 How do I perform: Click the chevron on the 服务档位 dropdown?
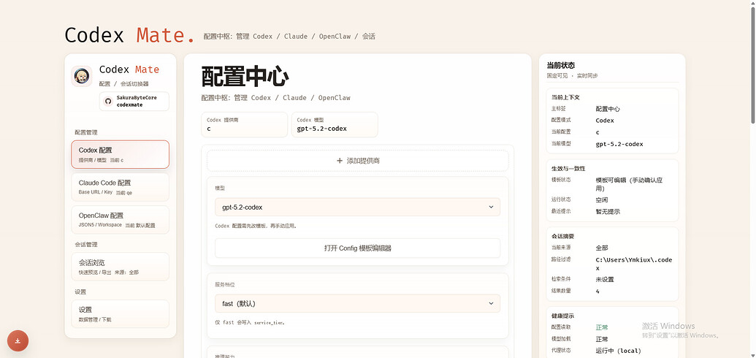click(x=491, y=303)
